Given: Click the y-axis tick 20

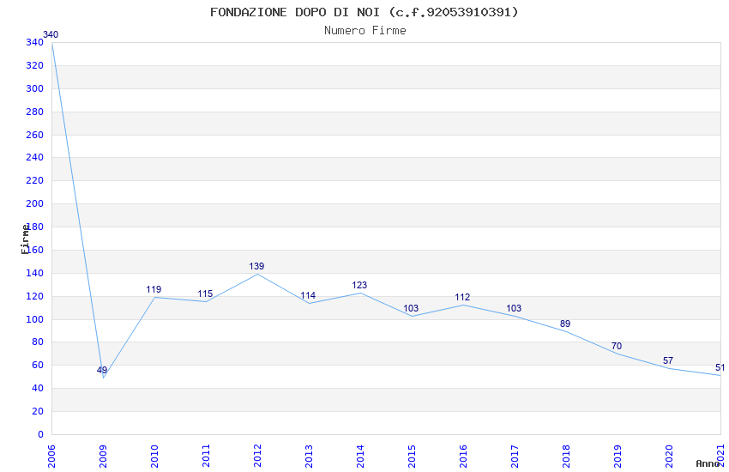Looking at the screenshot, I should click(38, 411).
